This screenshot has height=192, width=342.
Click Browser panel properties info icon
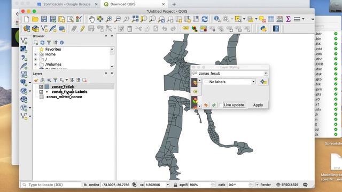[62, 43]
